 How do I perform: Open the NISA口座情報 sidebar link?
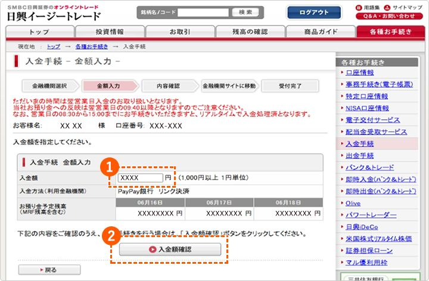367,108
